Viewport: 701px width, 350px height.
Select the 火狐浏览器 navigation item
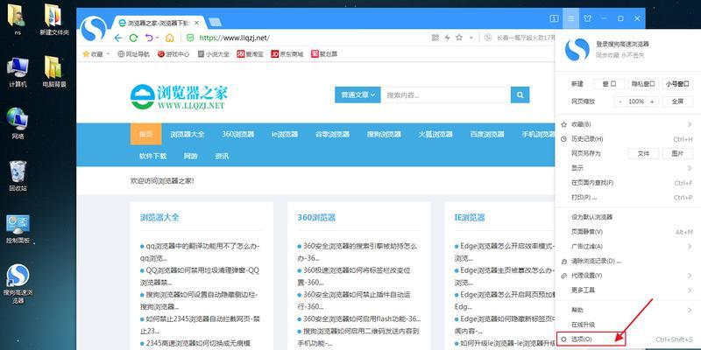coord(435,134)
